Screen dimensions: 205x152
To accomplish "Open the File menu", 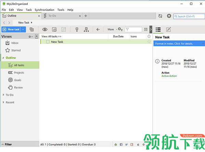I will 4,10.
